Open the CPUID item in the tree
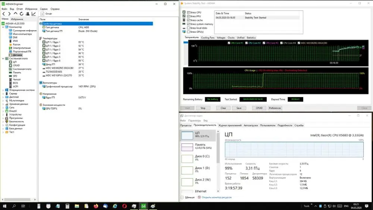The image size is (373, 210). (x=16, y=65)
